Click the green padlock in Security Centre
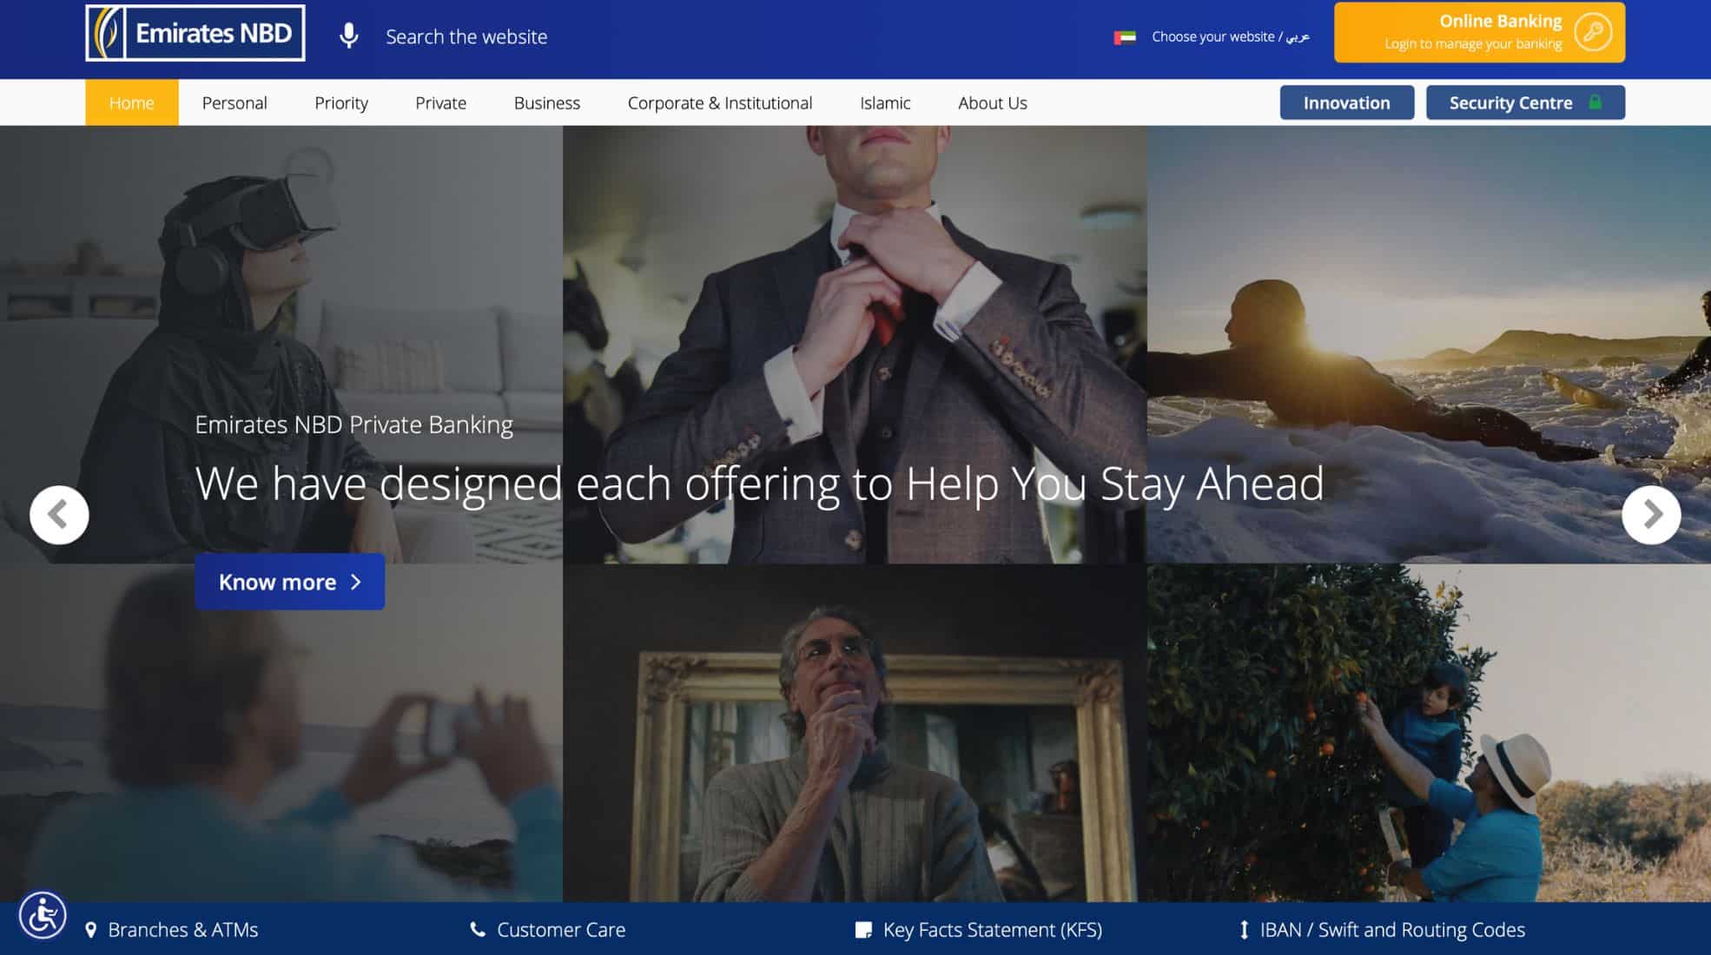This screenshot has width=1711, height=955. coord(1596,102)
